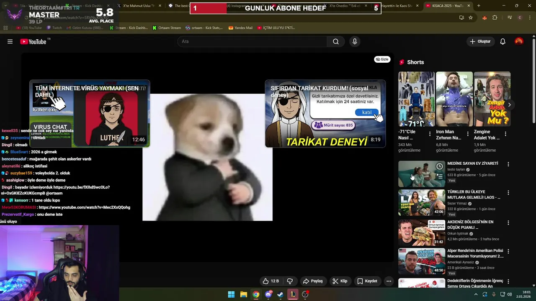Image resolution: width=536 pixels, height=301 pixels.
Task: Open AKDENİZ BÖLGESİ'NİN EN DÜŞÜK PUANLI thumbnail
Action: (x=422, y=232)
